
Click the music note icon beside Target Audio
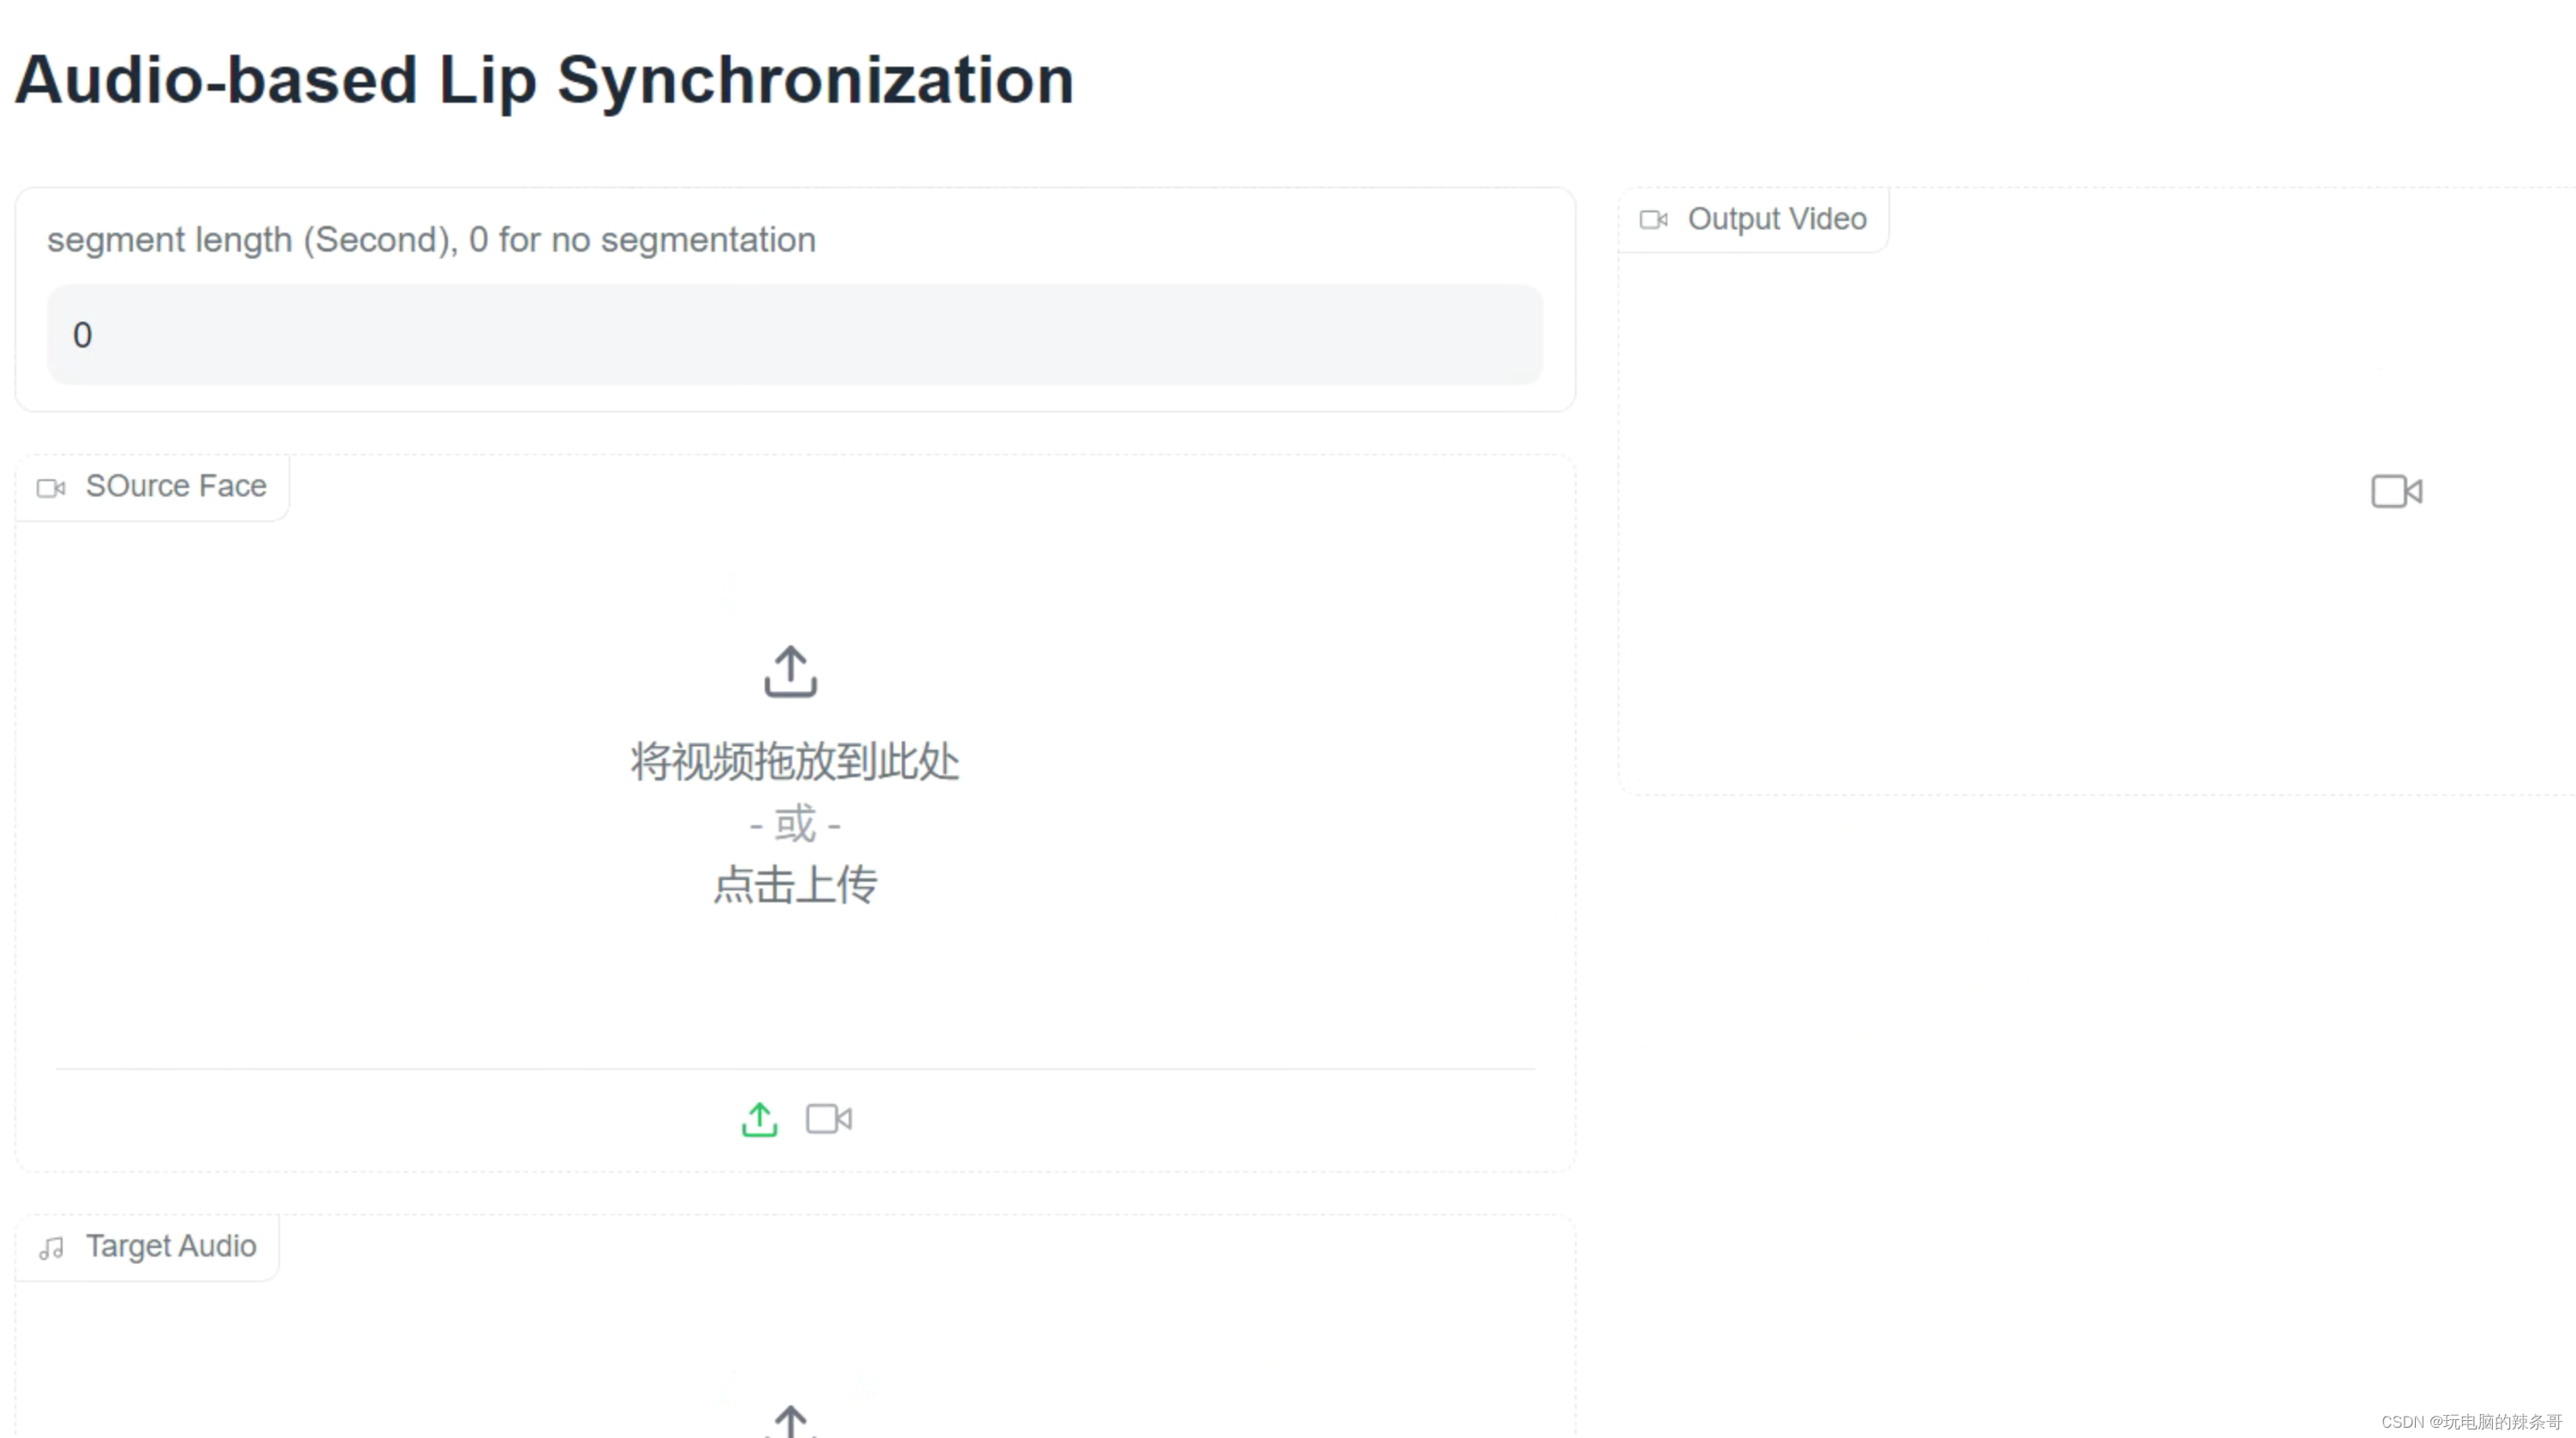pos(51,1248)
